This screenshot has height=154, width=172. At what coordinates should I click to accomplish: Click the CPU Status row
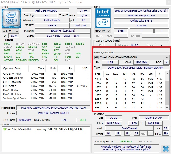(x=45, y=86)
